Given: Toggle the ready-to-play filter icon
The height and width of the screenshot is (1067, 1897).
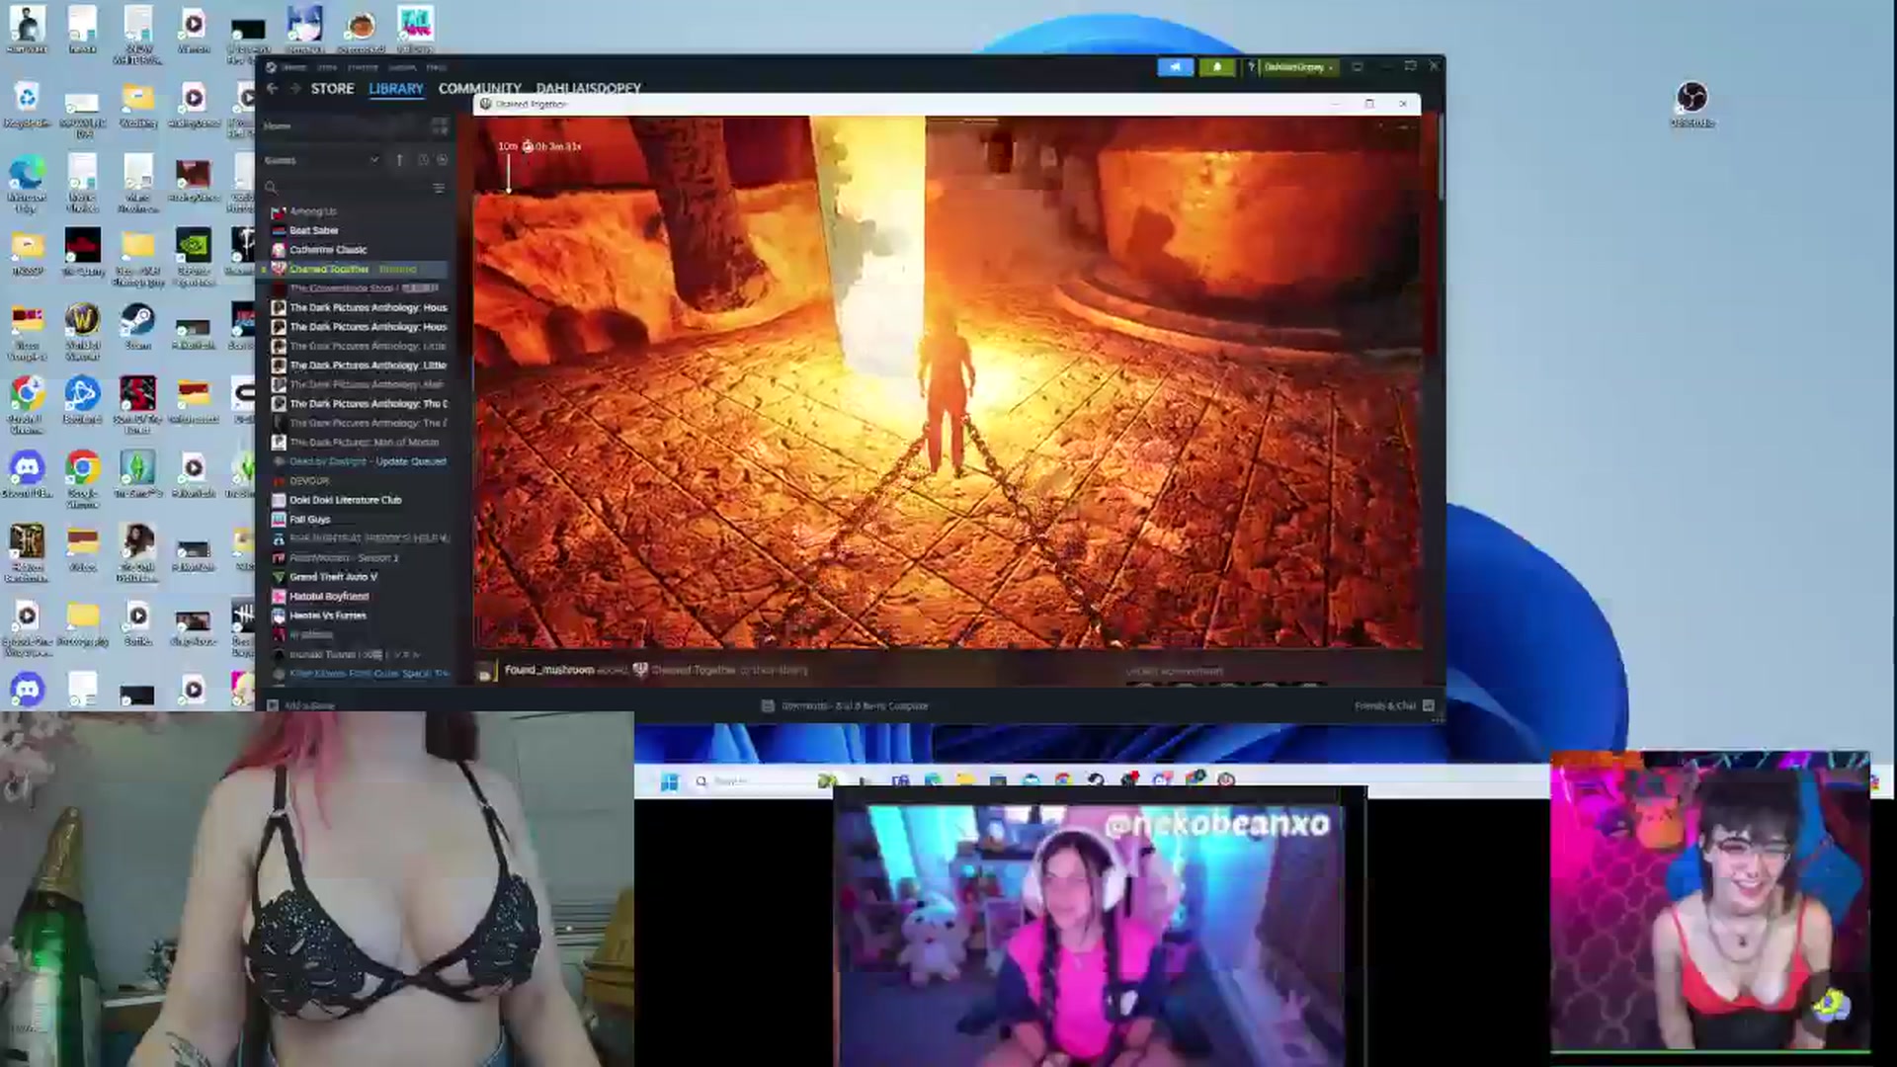Looking at the screenshot, I should 442,160.
